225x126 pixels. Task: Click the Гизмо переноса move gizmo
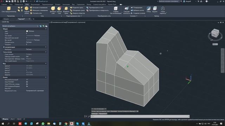point(163,10)
